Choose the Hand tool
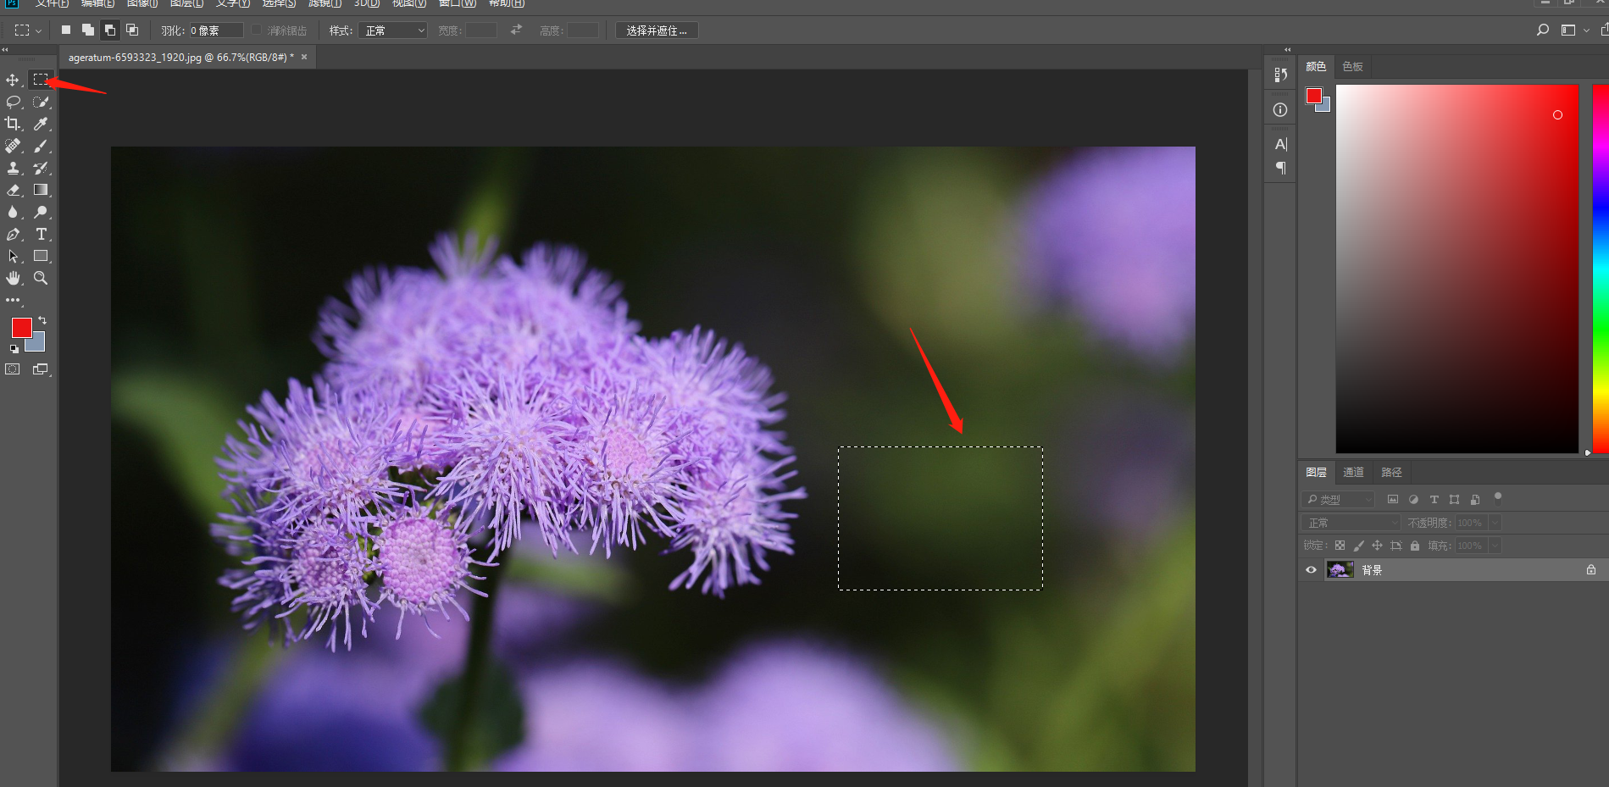 (13, 278)
